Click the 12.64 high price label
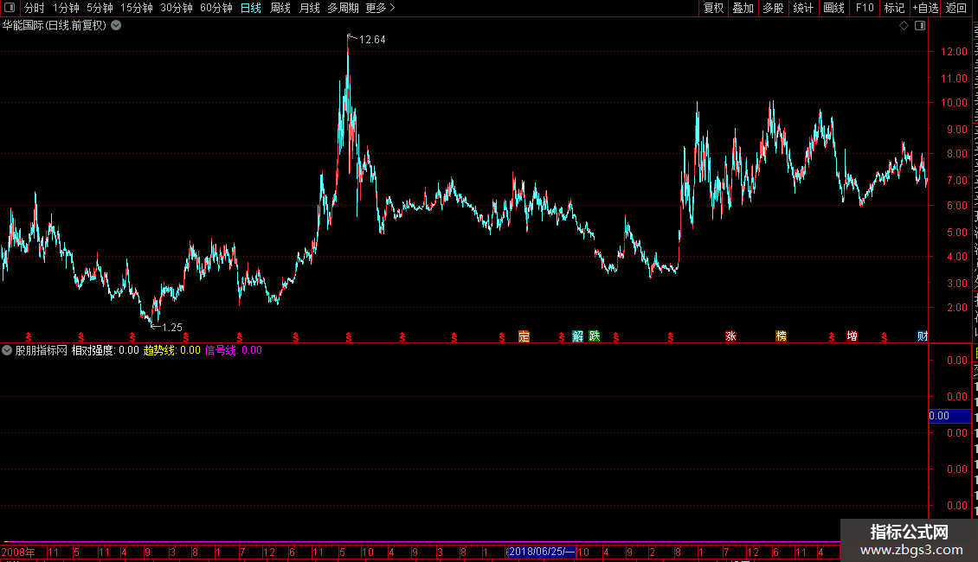The image size is (978, 562). [372, 40]
